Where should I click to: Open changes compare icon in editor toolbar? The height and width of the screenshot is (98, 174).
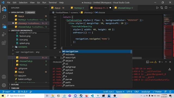(162, 8)
